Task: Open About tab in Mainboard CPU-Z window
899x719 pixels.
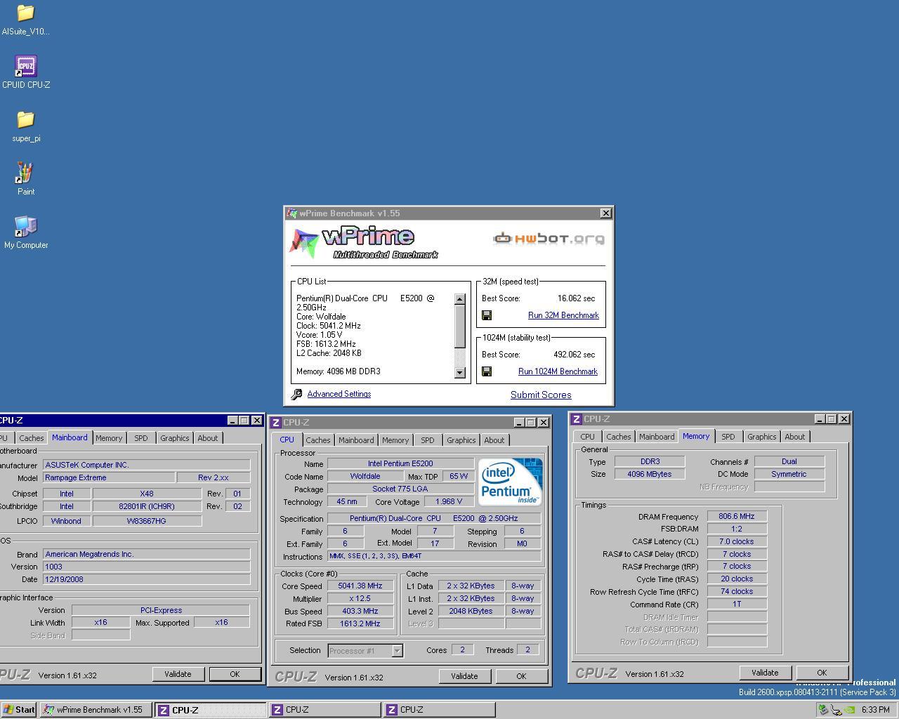Action: (208, 438)
